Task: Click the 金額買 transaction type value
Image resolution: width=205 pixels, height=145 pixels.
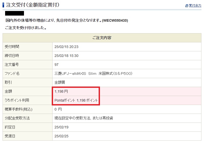Action: point(60,82)
